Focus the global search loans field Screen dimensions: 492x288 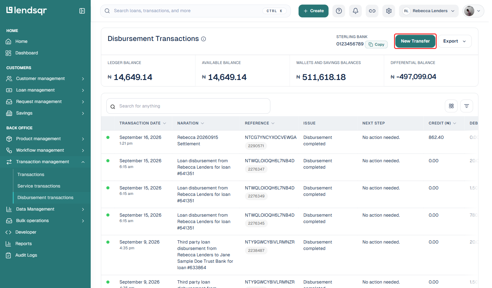pyautogui.click(x=195, y=11)
